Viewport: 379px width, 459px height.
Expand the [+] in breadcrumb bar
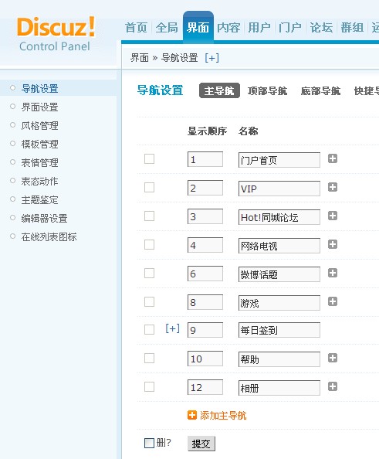211,58
